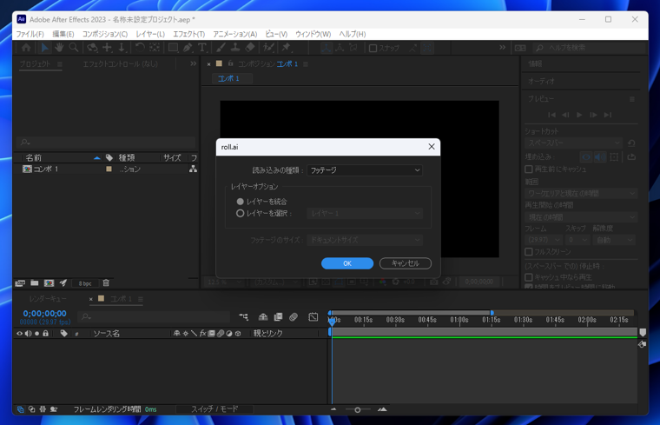Toggle the shy layers icon in timeline
660x425 pixels.
[263, 316]
